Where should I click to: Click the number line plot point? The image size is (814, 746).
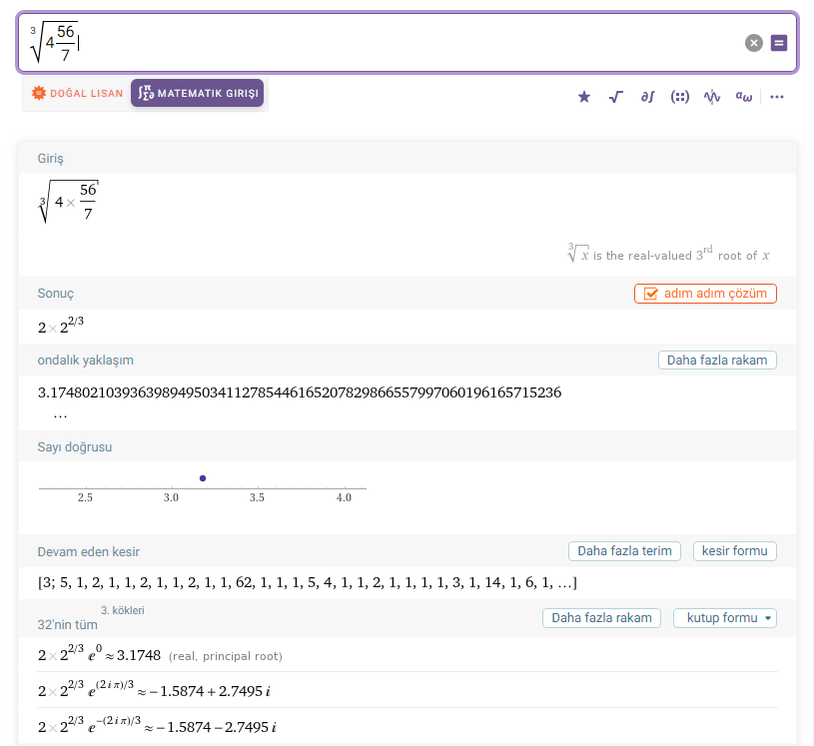[x=203, y=478]
